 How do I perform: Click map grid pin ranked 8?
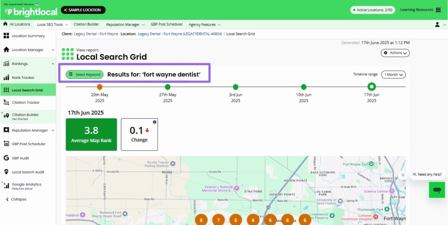point(201,220)
